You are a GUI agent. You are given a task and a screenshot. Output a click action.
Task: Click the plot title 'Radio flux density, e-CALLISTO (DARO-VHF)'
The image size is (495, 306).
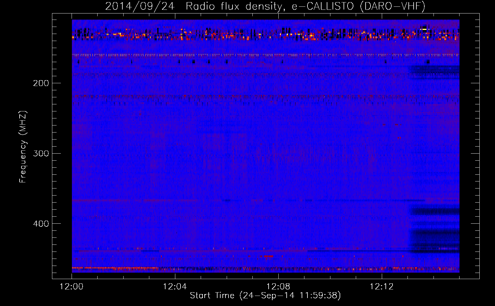305,6
